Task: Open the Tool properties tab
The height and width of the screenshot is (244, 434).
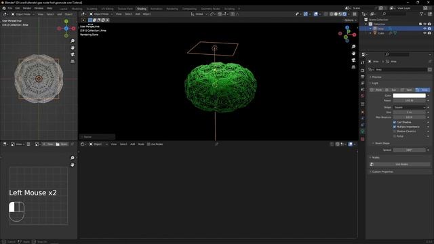Action: tap(363, 63)
